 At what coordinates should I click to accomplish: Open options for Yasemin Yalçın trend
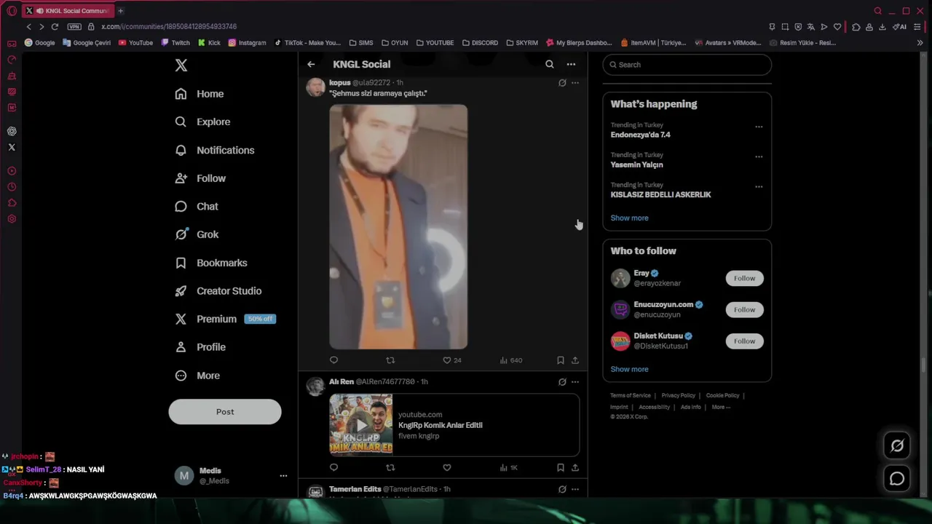pyautogui.click(x=759, y=156)
